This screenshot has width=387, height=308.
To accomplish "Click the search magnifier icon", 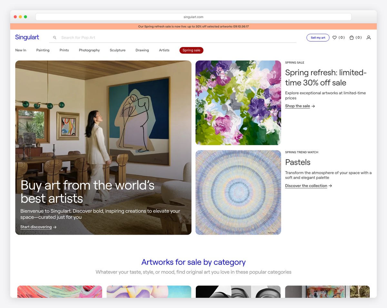I will (x=55, y=37).
